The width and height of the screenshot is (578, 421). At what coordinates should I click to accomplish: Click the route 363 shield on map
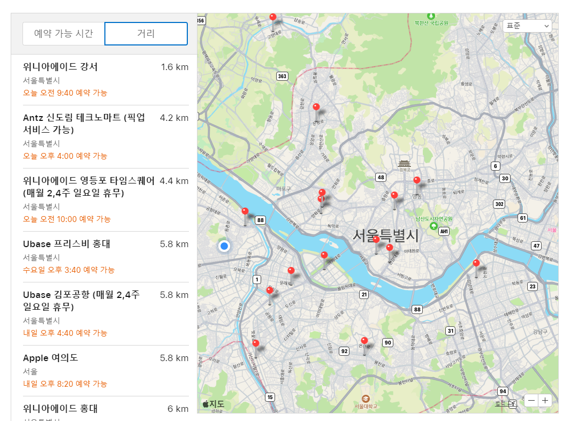click(x=282, y=76)
